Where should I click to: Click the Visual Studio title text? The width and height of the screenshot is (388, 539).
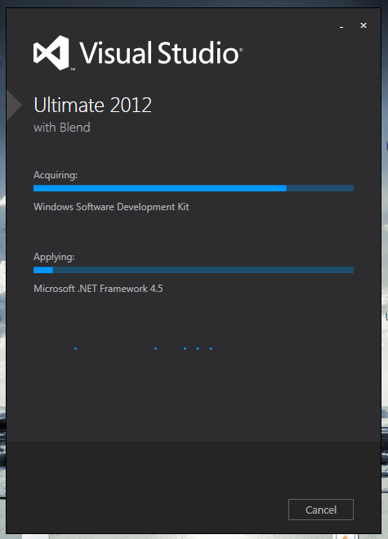point(159,52)
